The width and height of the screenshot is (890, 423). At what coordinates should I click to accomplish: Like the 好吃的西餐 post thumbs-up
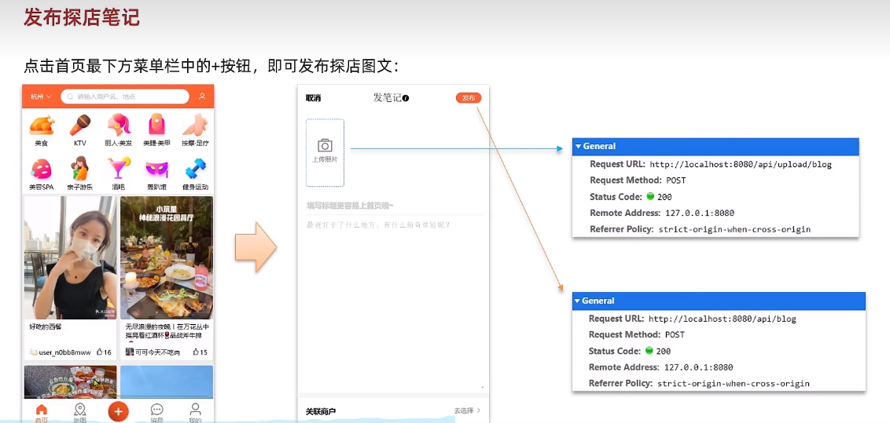click(x=99, y=352)
